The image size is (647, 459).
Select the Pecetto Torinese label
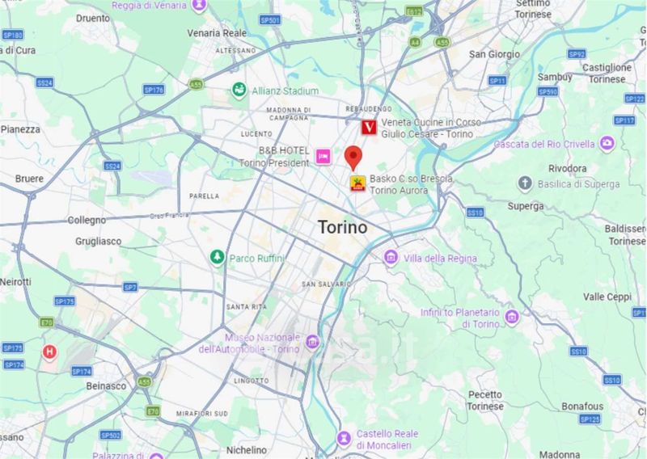(x=485, y=401)
